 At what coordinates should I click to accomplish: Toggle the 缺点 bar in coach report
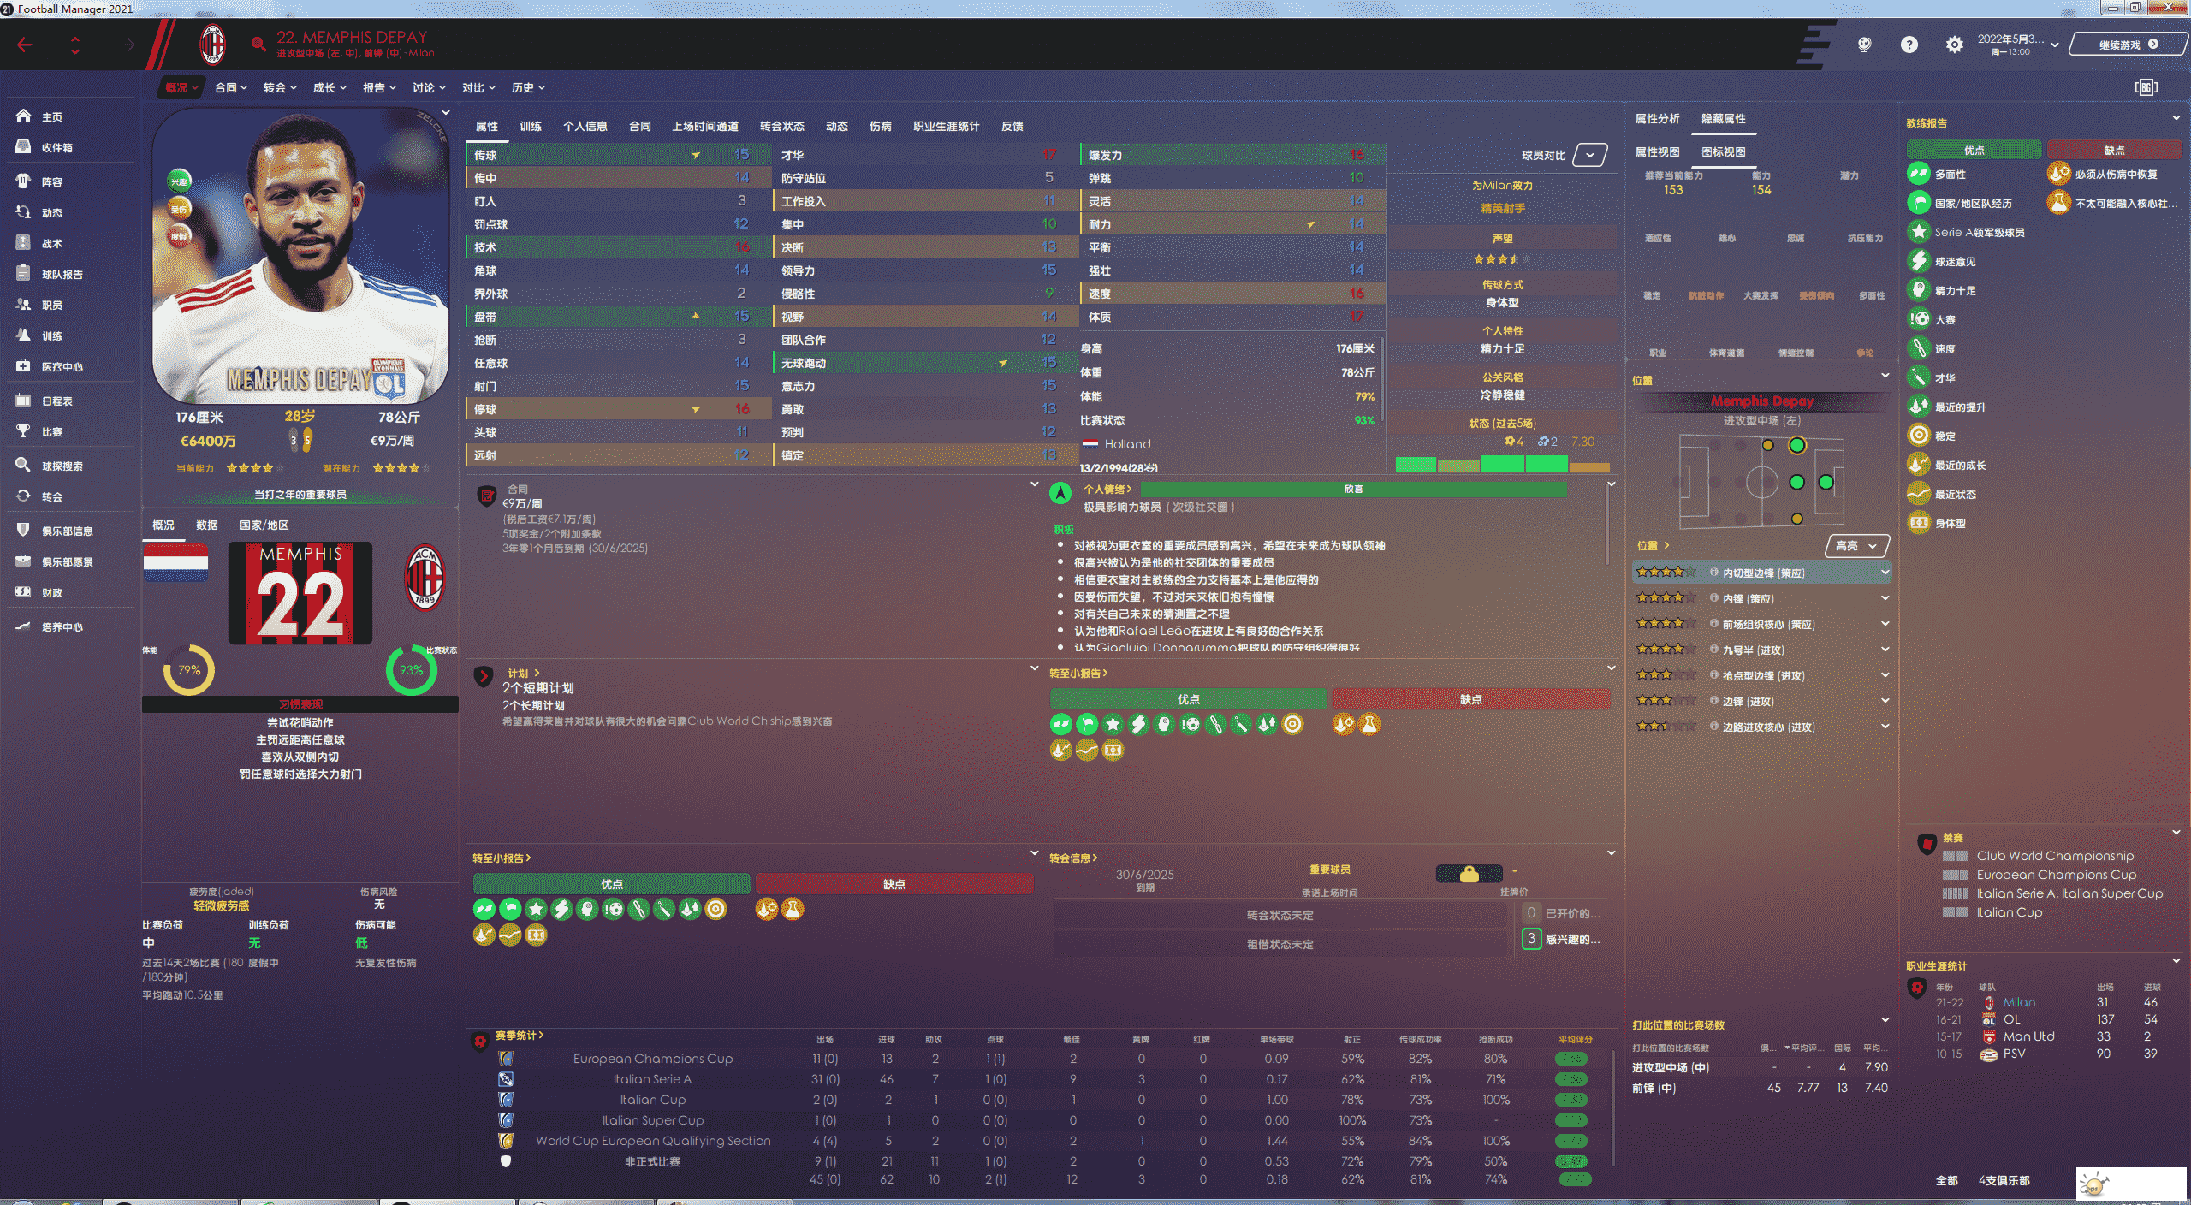point(2114,150)
